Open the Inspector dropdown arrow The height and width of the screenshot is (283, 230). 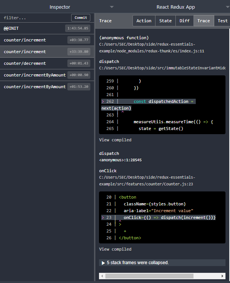pos(112,7)
